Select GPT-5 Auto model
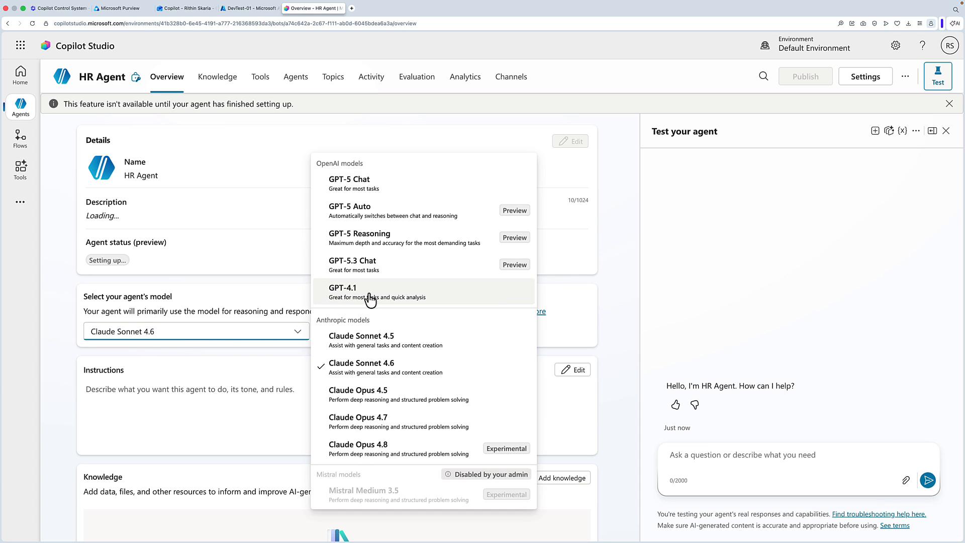This screenshot has height=543, width=965. 424,211
